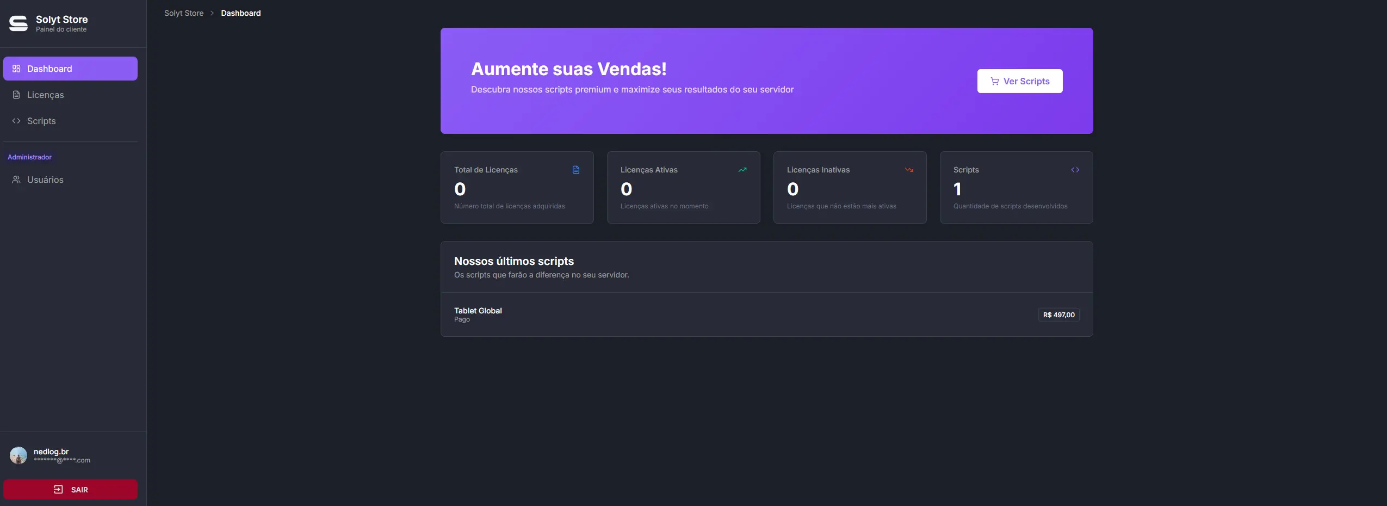The height and width of the screenshot is (506, 1387).
Task: Click the purple code icon in Scripts card
Action: click(x=1075, y=170)
